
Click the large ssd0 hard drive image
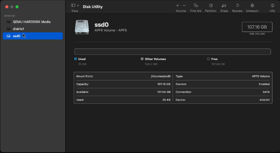pos(82,27)
